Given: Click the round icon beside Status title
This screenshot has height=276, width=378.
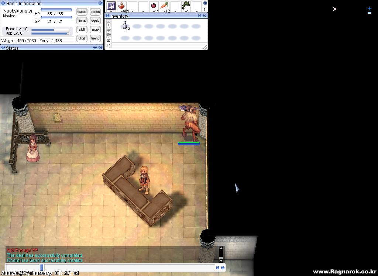Looking at the screenshot, I should [x=3, y=48].
